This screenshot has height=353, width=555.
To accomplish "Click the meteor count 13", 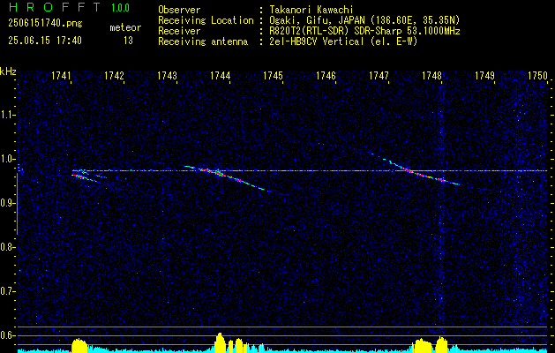I will (128, 41).
